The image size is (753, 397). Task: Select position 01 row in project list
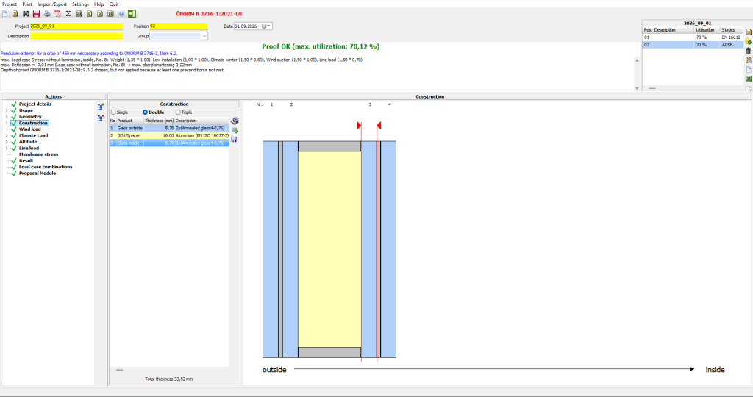(x=693, y=37)
